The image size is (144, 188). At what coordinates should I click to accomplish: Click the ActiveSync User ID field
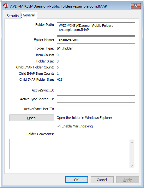pos(96,109)
